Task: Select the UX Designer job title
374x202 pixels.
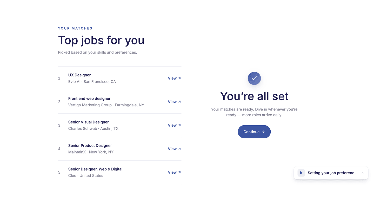Action: pos(79,75)
